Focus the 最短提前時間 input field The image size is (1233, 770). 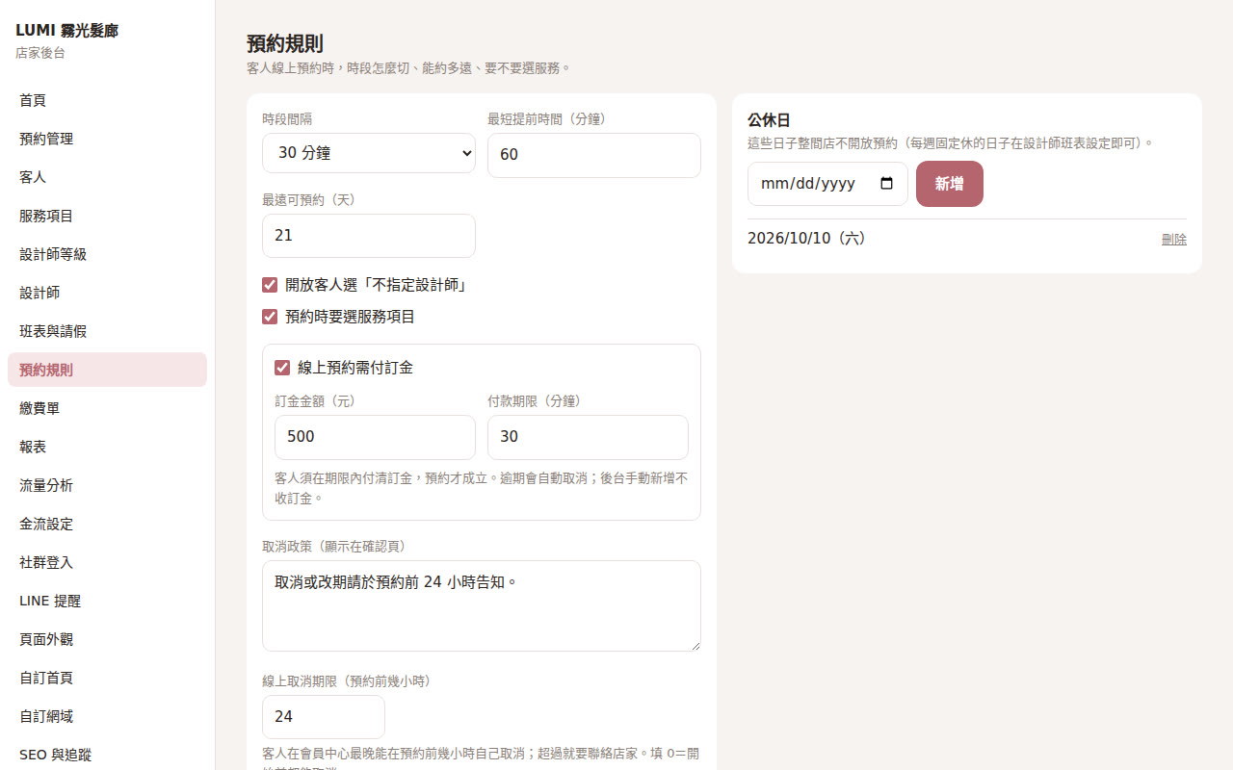594,155
